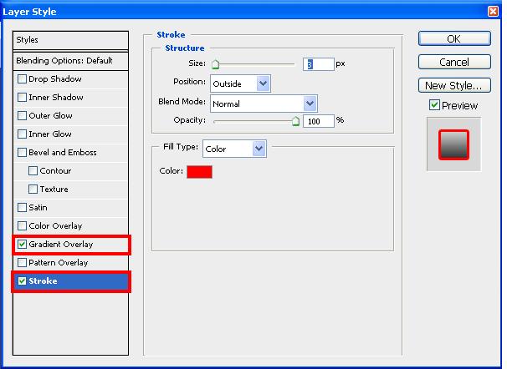Image resolution: width=507 pixels, height=369 pixels.
Task: Uncheck the Stroke effect checkbox
Action: click(x=23, y=281)
